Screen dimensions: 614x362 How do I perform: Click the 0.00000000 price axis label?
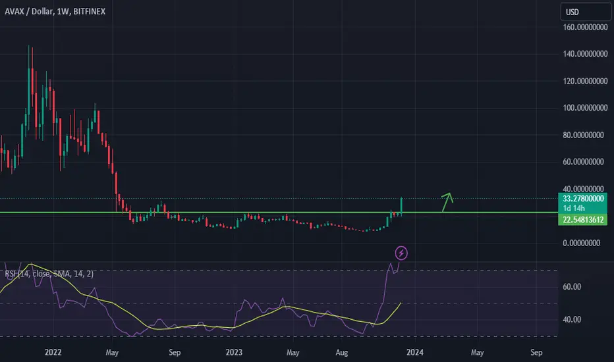(x=582, y=243)
